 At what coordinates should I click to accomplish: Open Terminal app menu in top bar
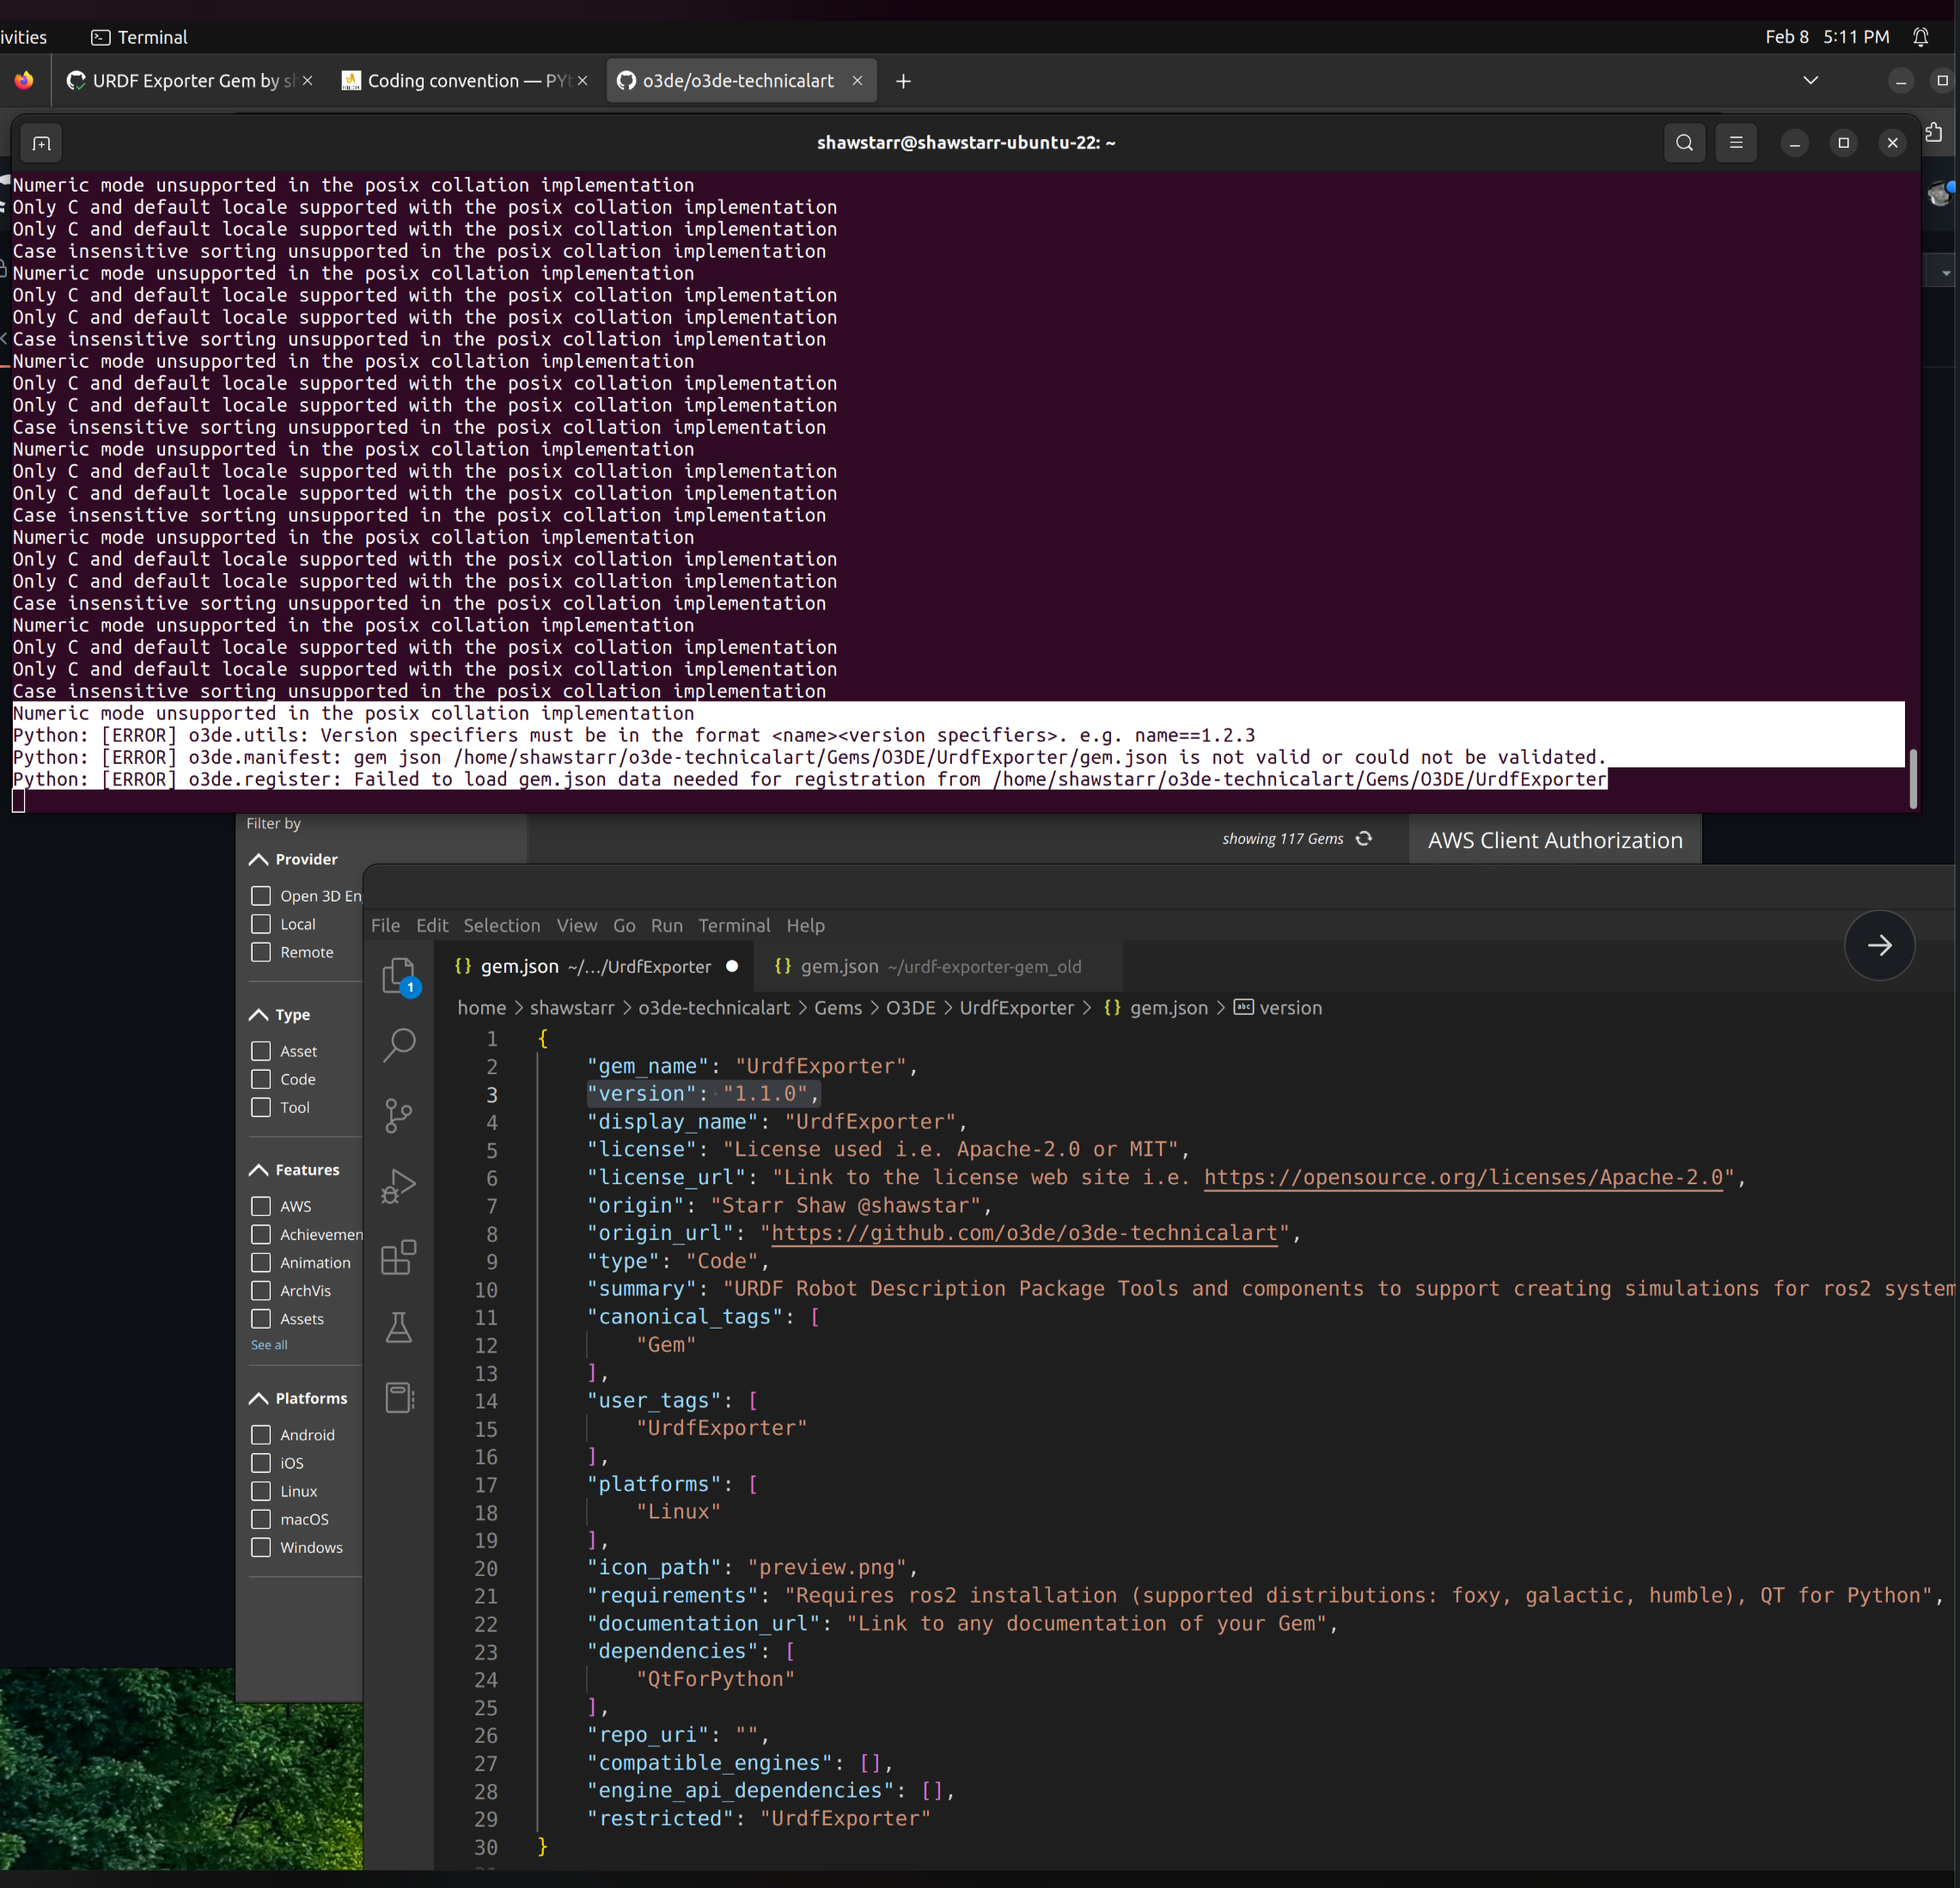[x=139, y=37]
